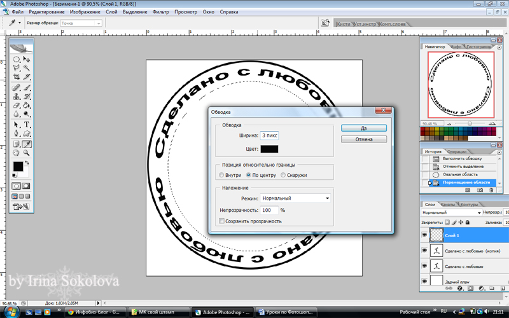Choose the Снаружи position option
The width and height of the screenshot is (509, 318).
pyautogui.click(x=294, y=176)
